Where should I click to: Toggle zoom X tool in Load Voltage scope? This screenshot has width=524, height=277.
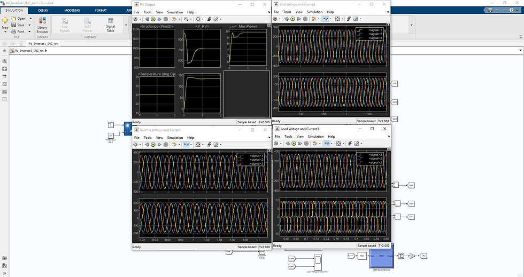[327, 144]
